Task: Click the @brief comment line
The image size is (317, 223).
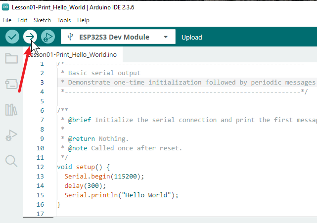Action: 188,120
